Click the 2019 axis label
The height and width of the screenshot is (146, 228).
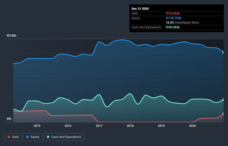(161, 126)
